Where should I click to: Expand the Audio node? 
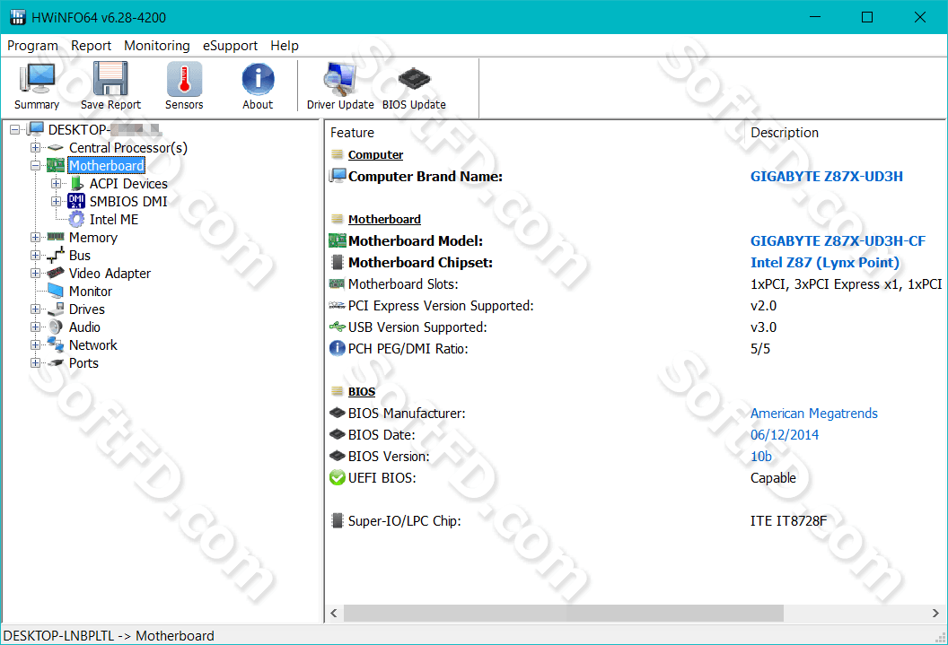[x=35, y=327]
